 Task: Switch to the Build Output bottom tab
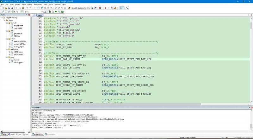37,134
